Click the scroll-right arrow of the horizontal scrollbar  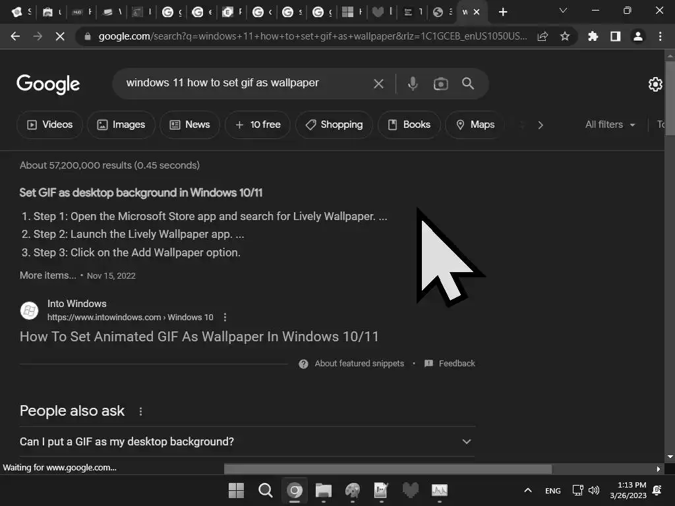click(658, 468)
